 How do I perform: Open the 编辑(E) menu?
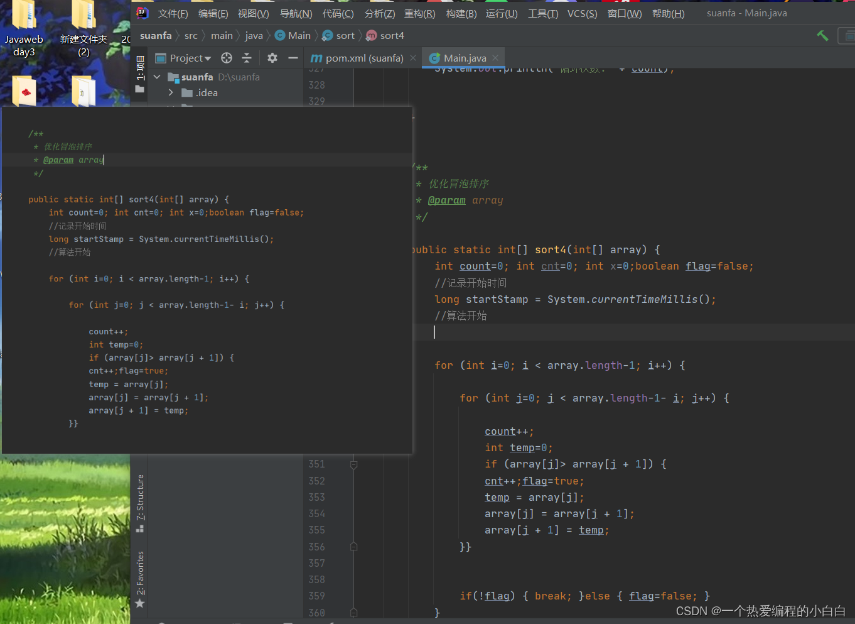coord(213,13)
